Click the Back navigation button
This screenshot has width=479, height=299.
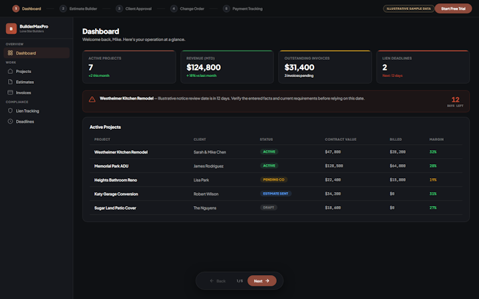tap(218, 281)
